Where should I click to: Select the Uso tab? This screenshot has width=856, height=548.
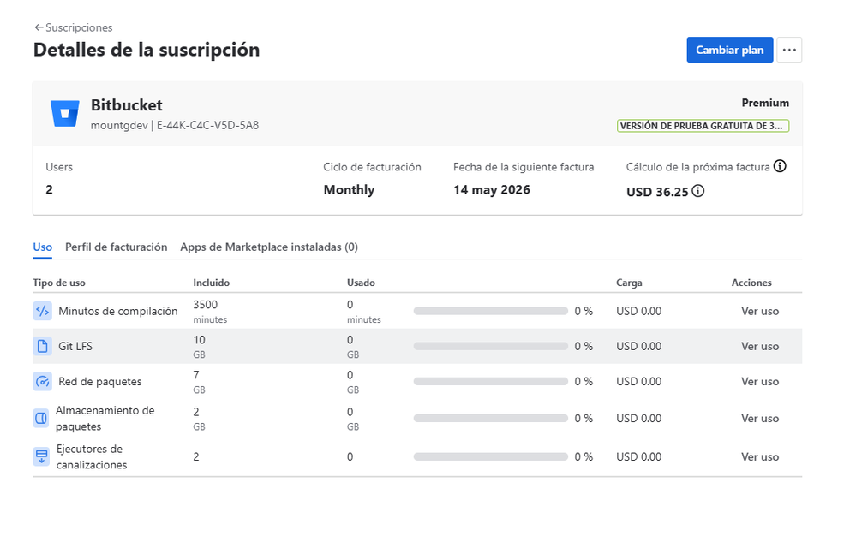point(42,247)
